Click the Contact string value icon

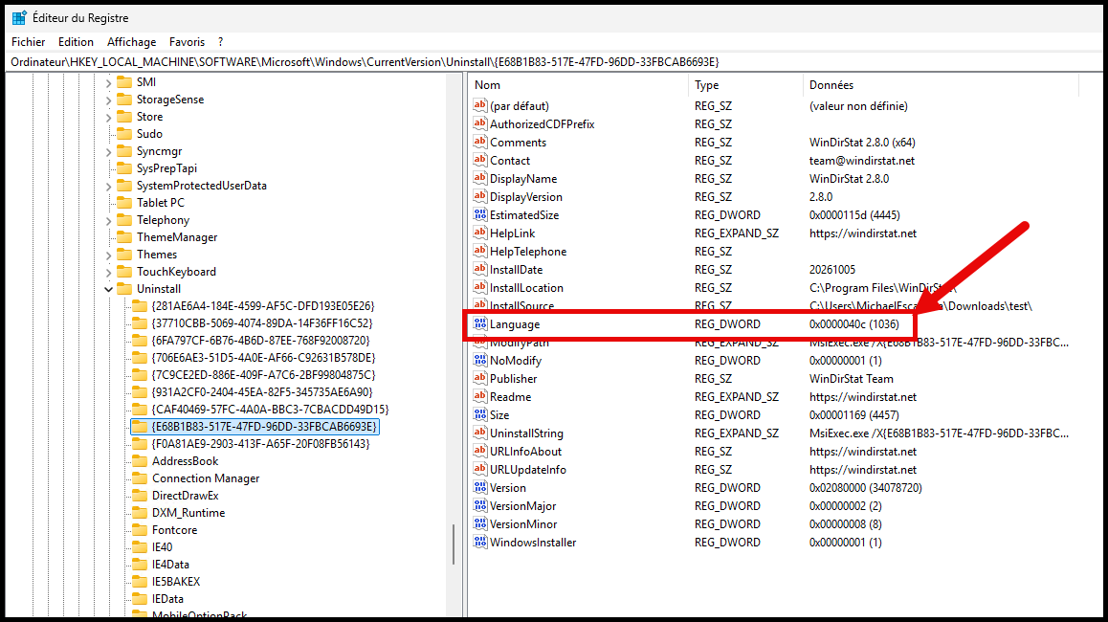pyautogui.click(x=480, y=161)
